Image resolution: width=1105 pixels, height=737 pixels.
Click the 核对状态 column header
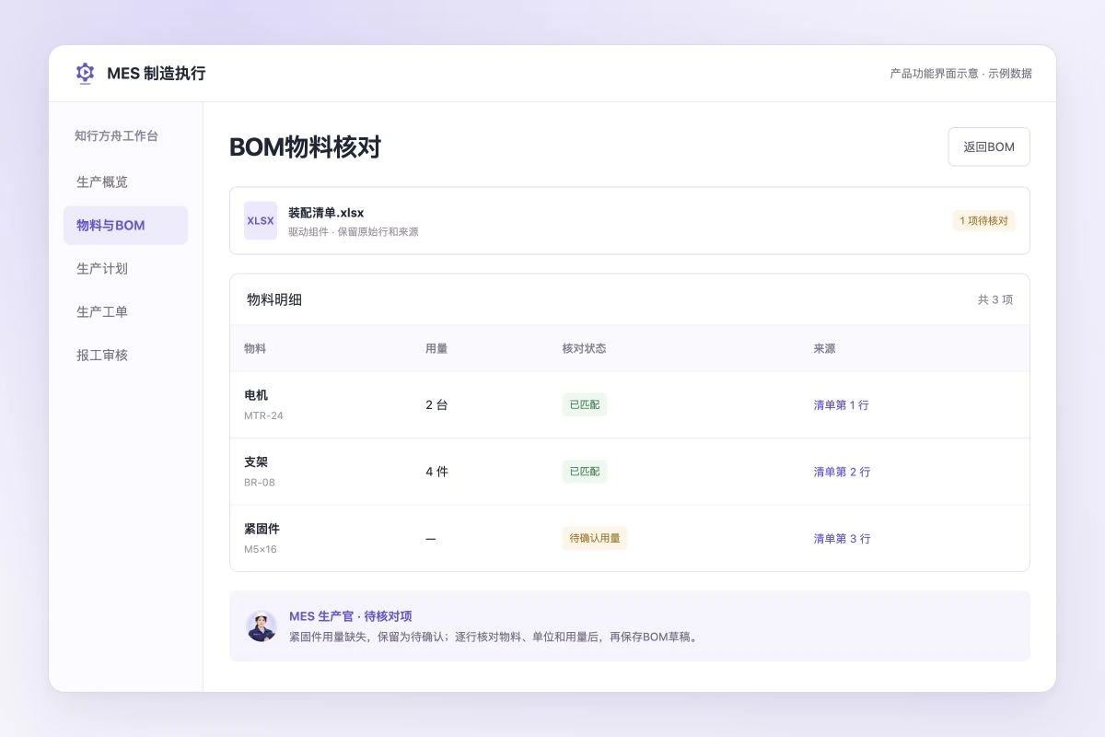585,349
